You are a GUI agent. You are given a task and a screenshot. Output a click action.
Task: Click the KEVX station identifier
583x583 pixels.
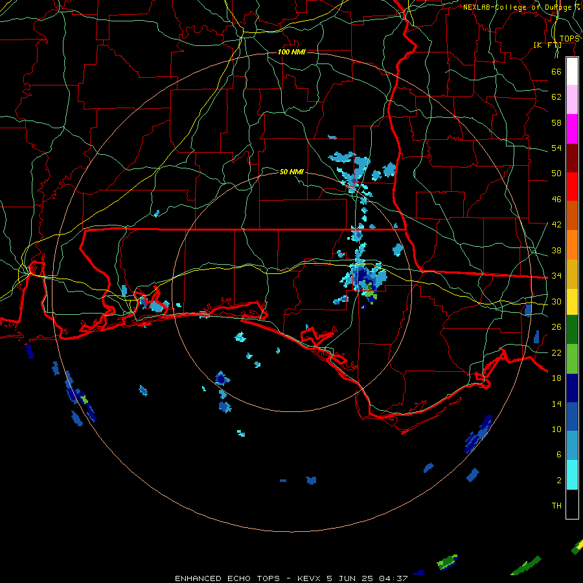tap(310, 578)
